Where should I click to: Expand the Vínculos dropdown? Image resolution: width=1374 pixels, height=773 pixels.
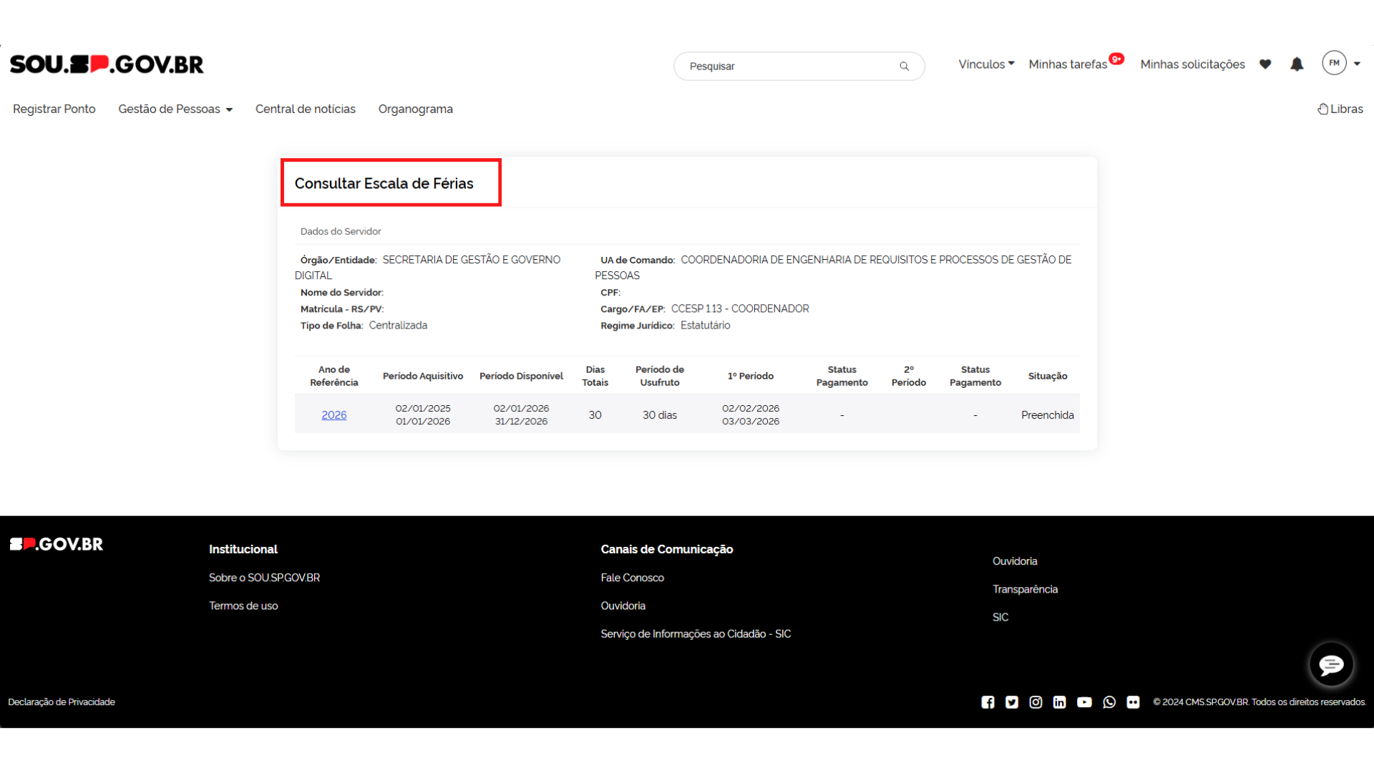pos(986,64)
